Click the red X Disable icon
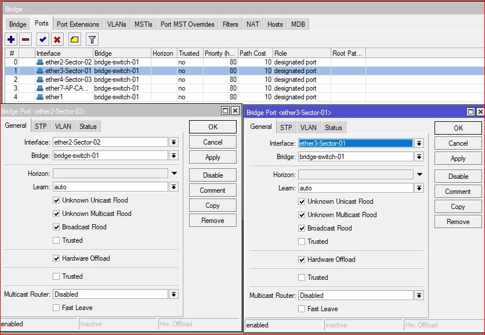Image resolution: width=485 pixels, height=335 pixels. click(57, 39)
